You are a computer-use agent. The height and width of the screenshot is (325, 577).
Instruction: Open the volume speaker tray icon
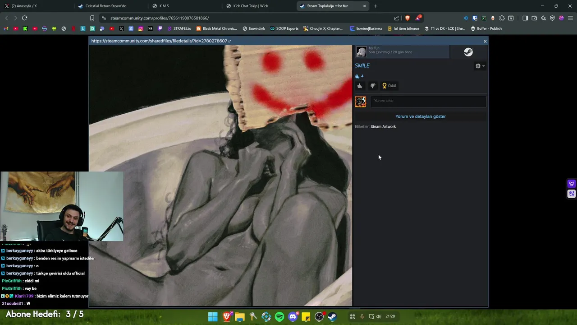[x=378, y=316]
